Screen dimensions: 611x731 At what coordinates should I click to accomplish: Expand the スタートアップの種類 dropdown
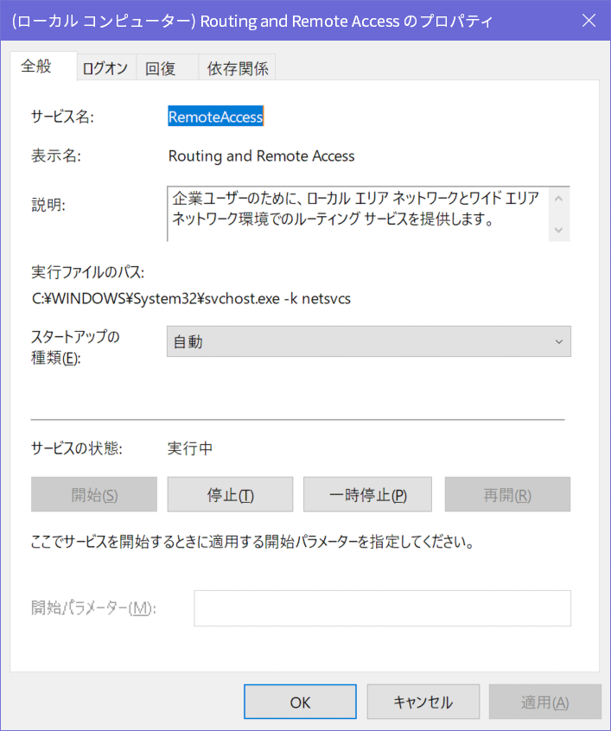pos(368,341)
